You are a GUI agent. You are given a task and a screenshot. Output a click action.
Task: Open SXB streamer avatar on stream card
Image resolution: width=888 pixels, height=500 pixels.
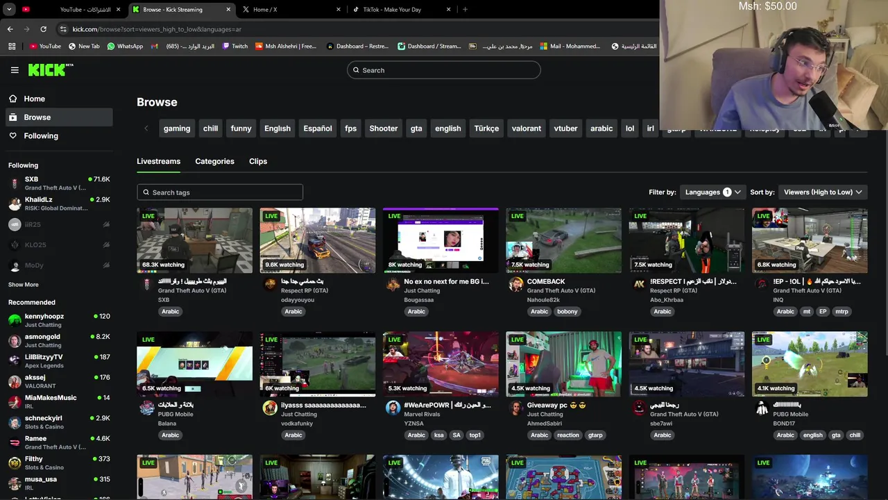(x=146, y=285)
